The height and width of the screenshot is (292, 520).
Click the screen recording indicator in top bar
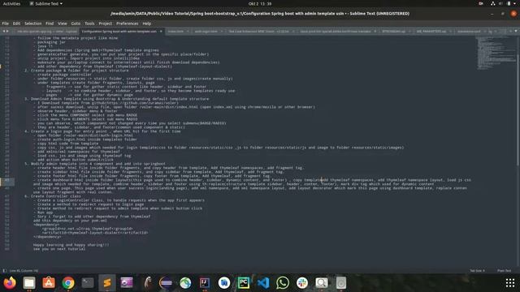coord(480,3)
